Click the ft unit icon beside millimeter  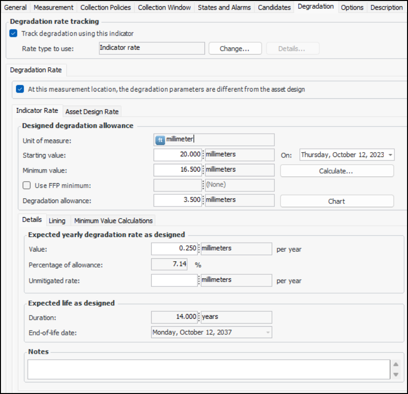tap(160, 140)
